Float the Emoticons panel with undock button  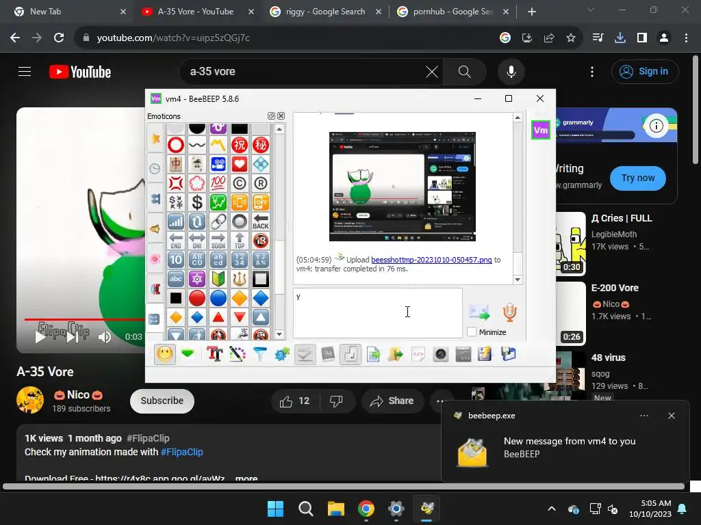pos(271,116)
